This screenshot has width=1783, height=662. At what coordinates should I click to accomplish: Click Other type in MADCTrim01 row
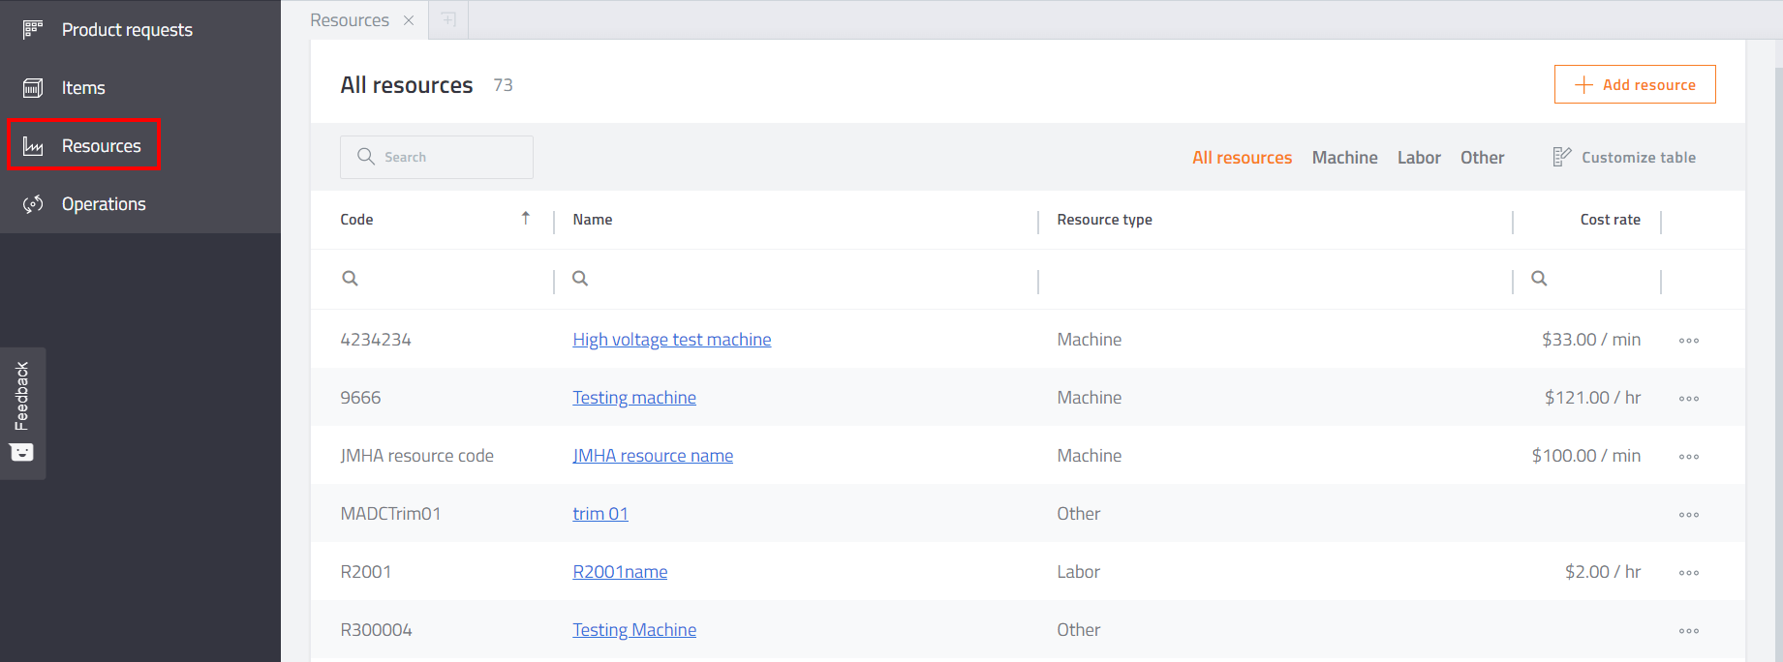pos(1078,514)
